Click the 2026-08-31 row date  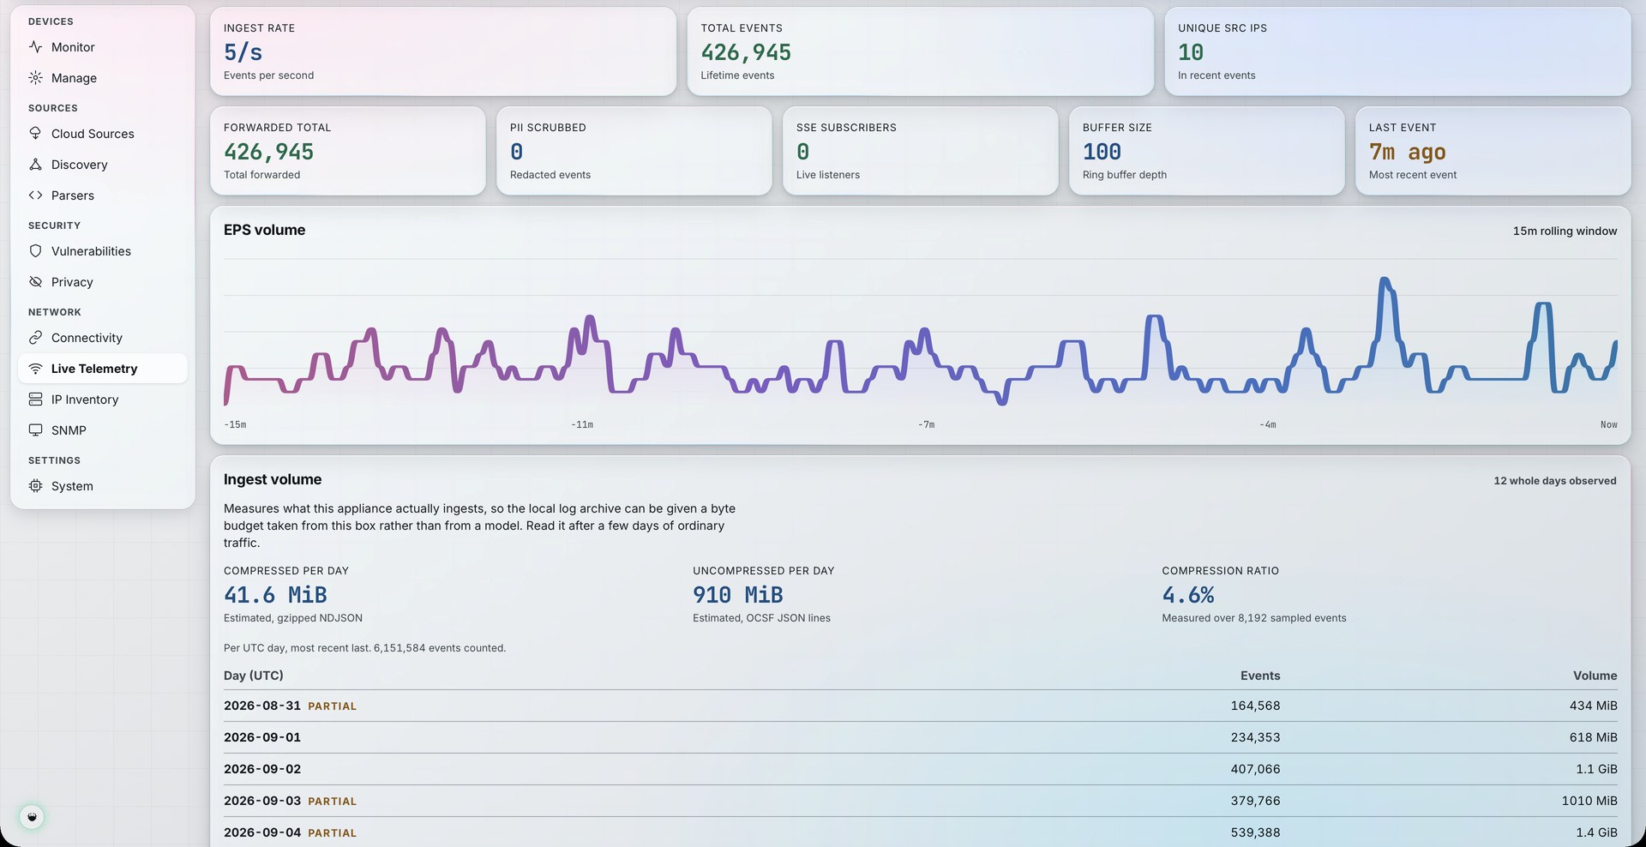[x=262, y=706]
